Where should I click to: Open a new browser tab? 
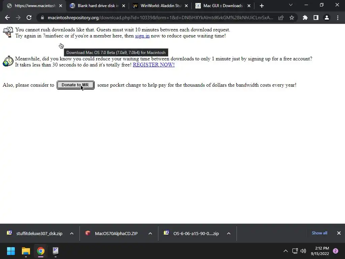click(x=261, y=6)
